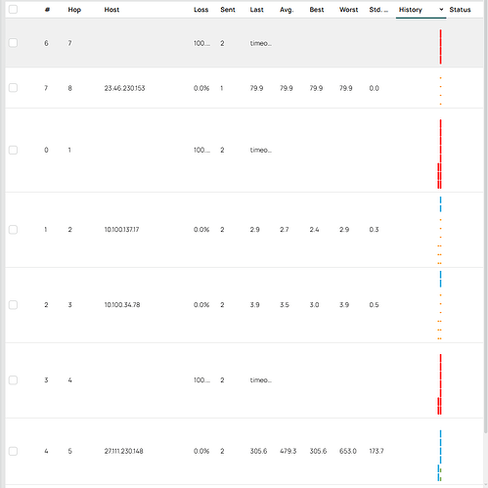Click the host address 23.46.230.153
488x488 pixels.
click(x=124, y=88)
